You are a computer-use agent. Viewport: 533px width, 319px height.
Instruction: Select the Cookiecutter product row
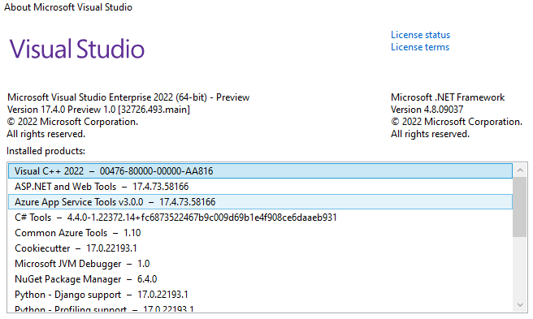click(260, 248)
